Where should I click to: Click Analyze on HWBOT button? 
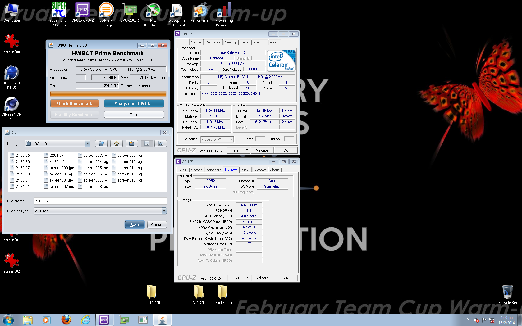click(x=134, y=103)
